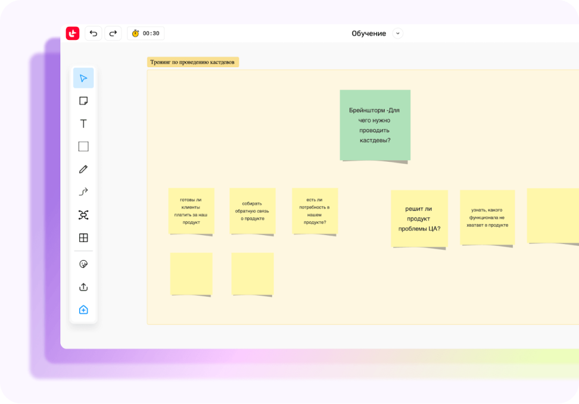579x404 pixels.
Task: Click the redo arrow button
Action: click(x=113, y=33)
